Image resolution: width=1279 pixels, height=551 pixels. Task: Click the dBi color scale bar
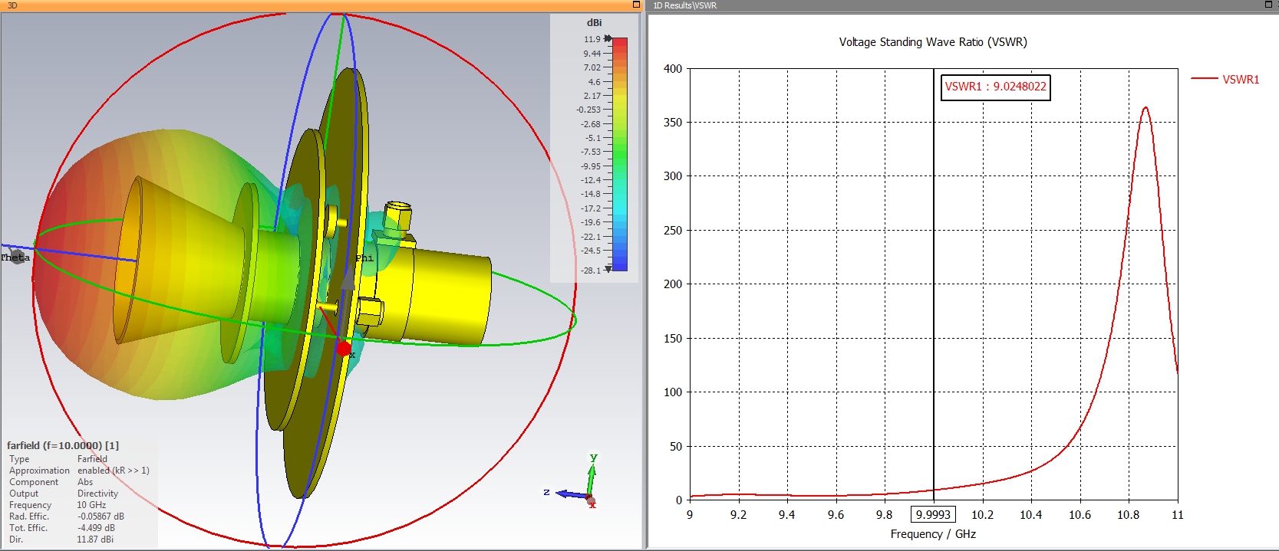pyautogui.click(x=620, y=154)
